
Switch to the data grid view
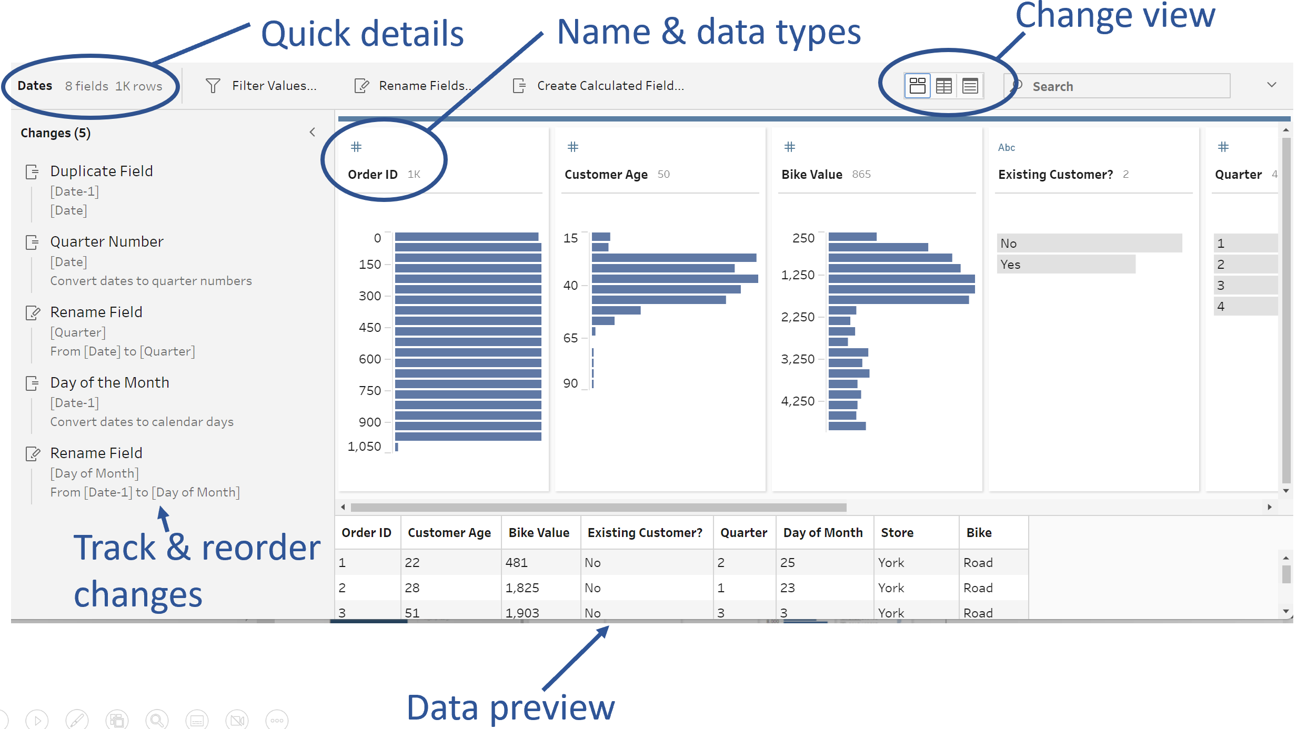click(944, 86)
